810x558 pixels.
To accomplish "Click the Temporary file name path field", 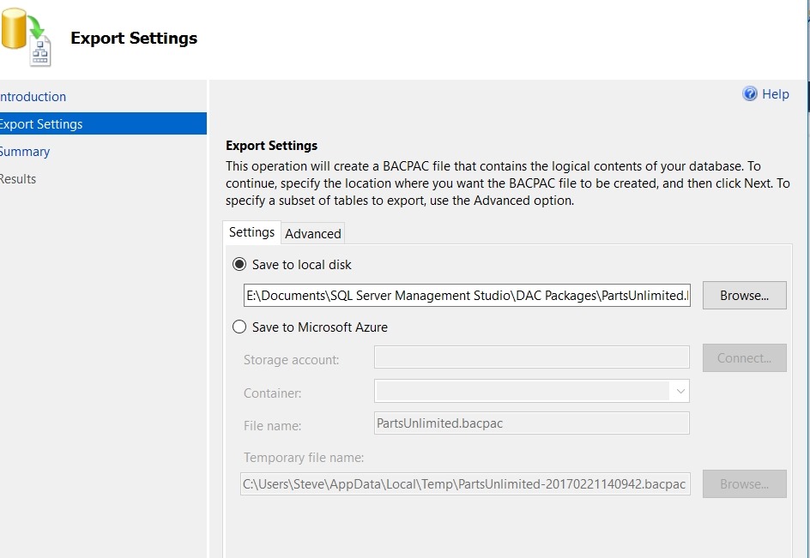I will [x=465, y=484].
